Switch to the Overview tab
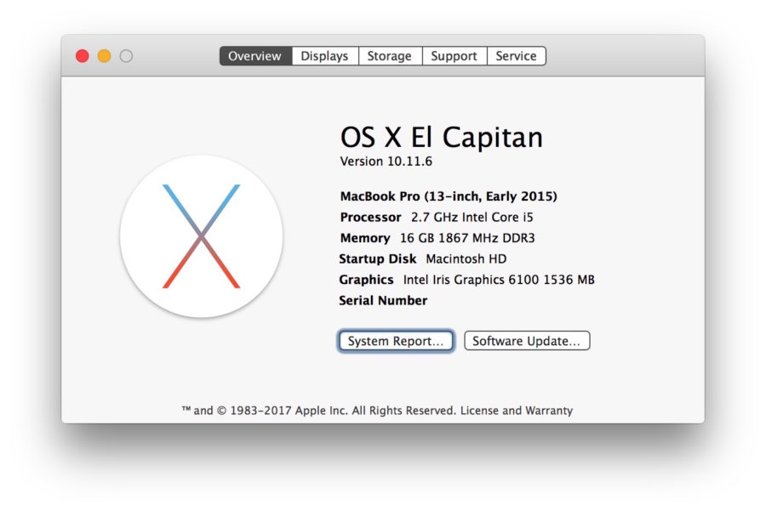 (x=255, y=56)
